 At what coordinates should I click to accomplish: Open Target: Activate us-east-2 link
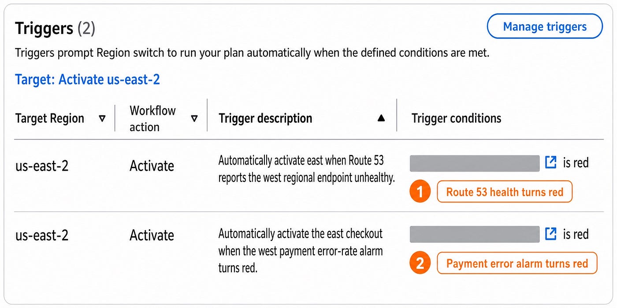(x=87, y=80)
